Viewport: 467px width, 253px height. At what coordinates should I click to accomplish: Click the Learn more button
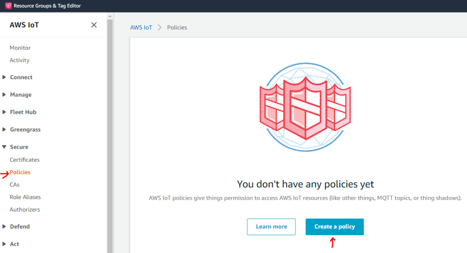point(271,227)
